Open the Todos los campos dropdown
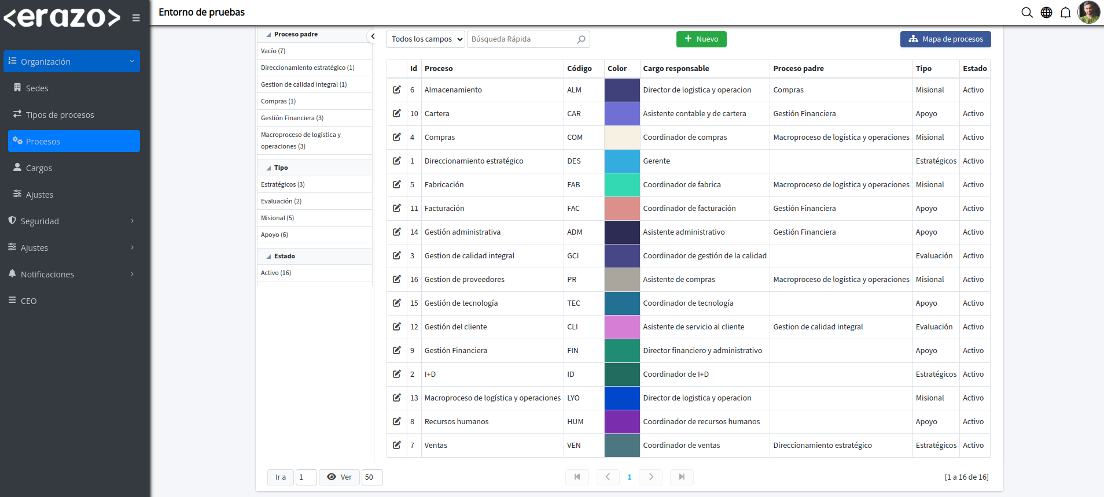 (425, 39)
